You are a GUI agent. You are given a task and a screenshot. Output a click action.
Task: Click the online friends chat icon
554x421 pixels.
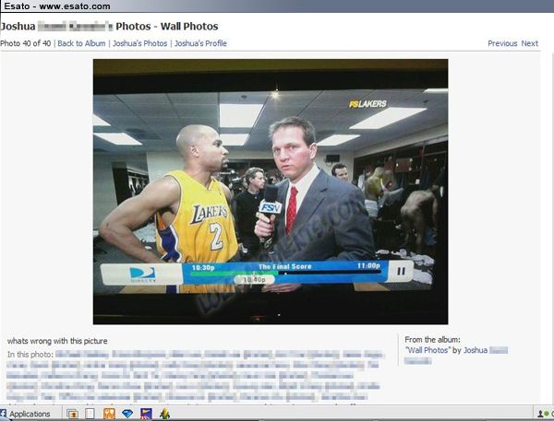point(544,414)
